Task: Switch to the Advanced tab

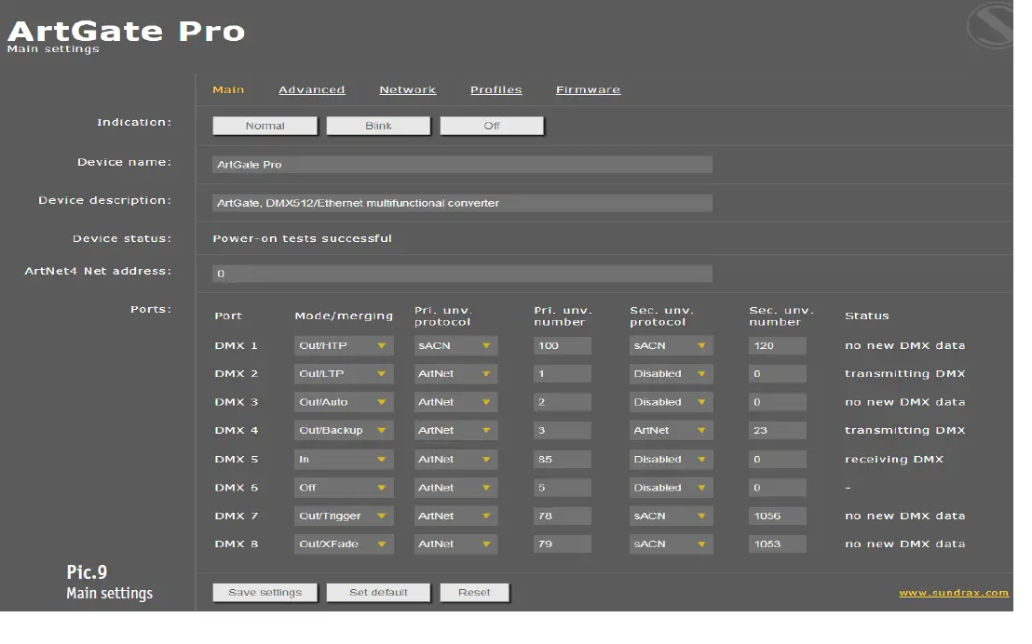Action: pyautogui.click(x=311, y=90)
